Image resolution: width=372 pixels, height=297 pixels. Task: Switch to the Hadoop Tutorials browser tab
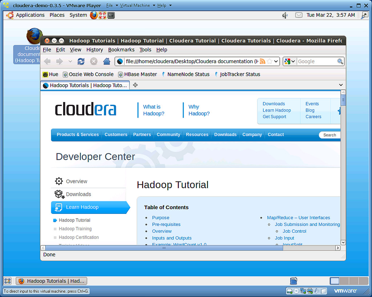point(85,85)
